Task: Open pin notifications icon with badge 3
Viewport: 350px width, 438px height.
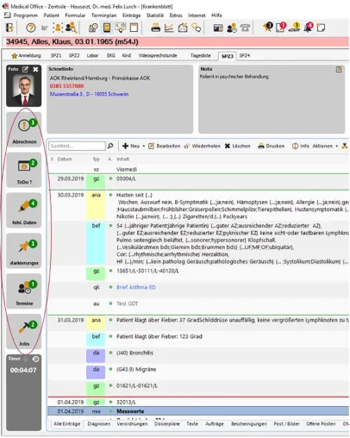Action: click(x=267, y=27)
